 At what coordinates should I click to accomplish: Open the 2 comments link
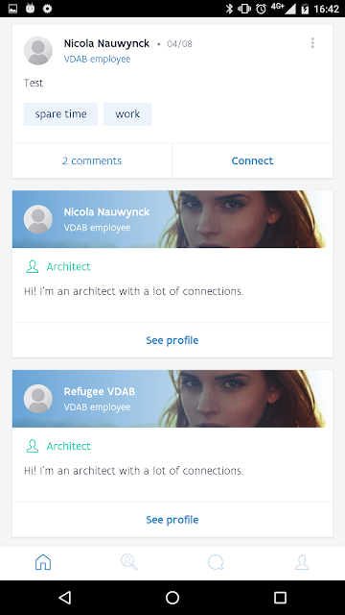(x=92, y=160)
